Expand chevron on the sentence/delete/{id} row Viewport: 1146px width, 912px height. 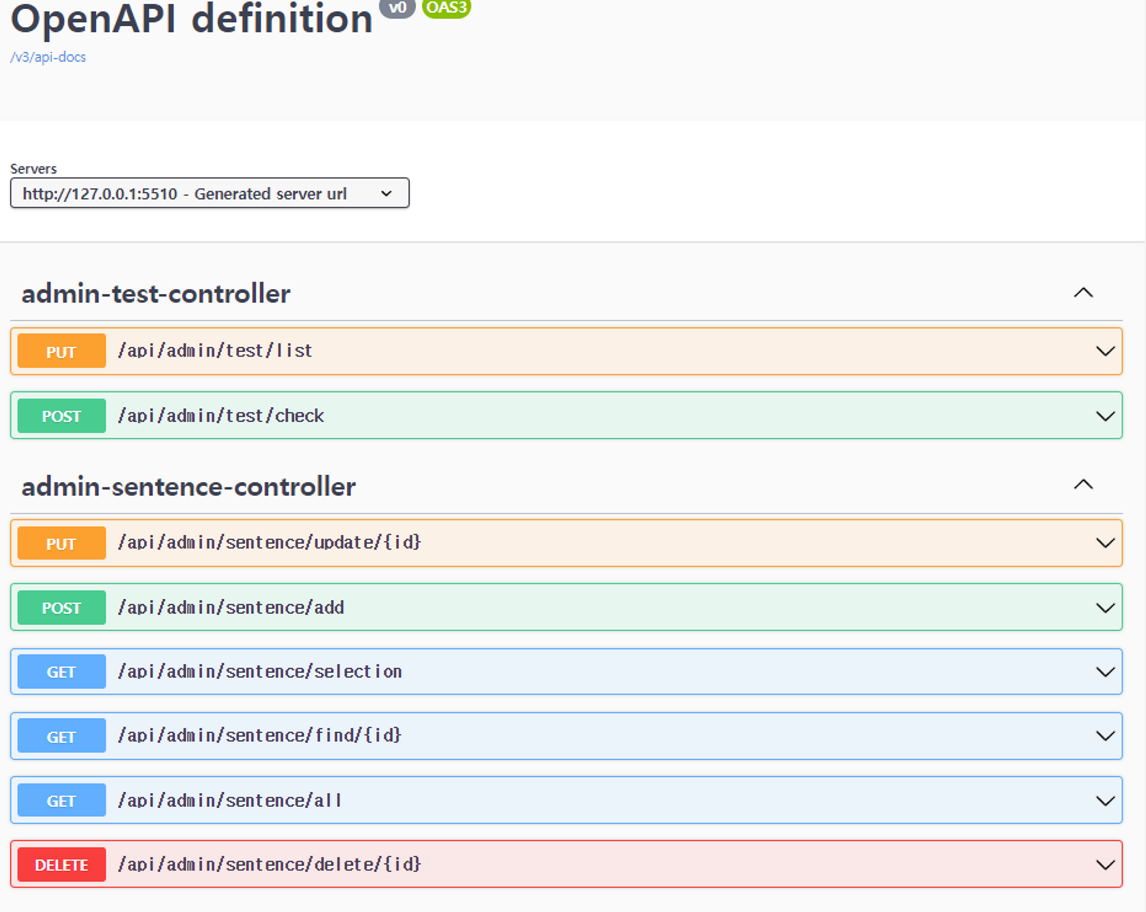[x=1105, y=864]
